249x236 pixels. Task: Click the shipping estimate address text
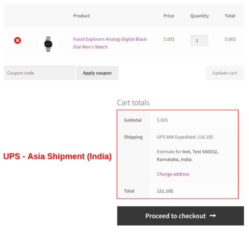(188, 155)
